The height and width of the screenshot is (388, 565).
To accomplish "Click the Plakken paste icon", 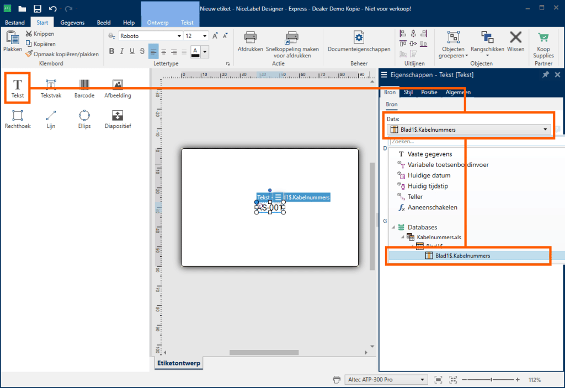I will (x=13, y=37).
